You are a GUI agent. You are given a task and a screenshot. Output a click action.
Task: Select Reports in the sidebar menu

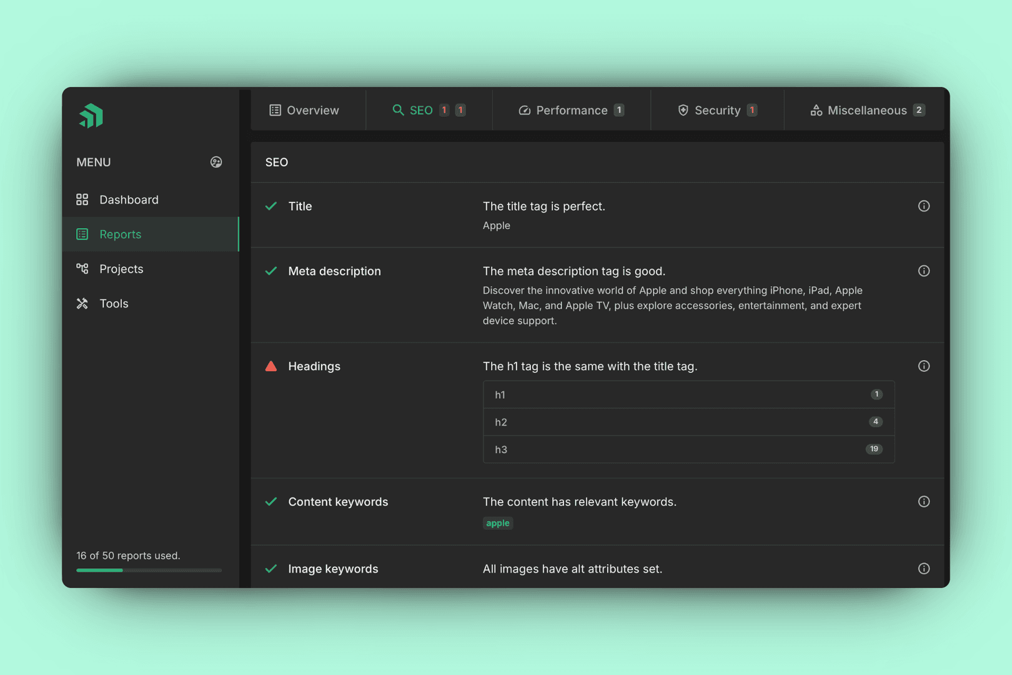(121, 234)
